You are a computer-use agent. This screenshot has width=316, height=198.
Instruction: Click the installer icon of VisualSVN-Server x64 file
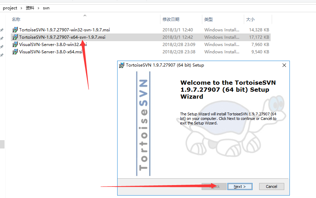pyautogui.click(x=15, y=52)
